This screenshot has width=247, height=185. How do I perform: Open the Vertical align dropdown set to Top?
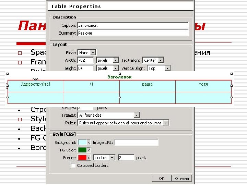point(158,68)
